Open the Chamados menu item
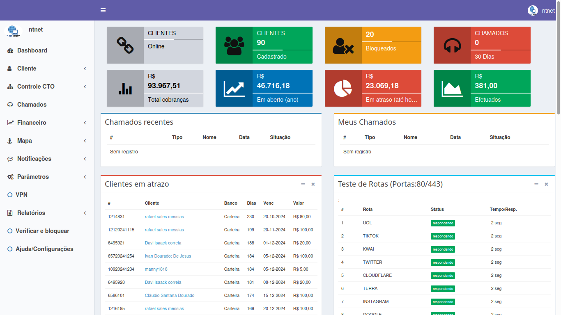Image resolution: width=561 pixels, height=315 pixels. 47,105
